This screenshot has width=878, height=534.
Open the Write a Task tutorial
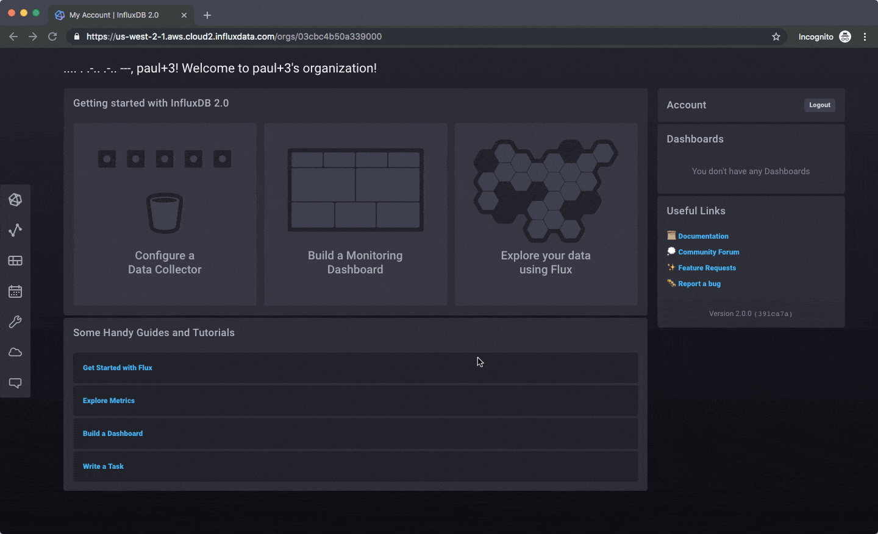(103, 466)
